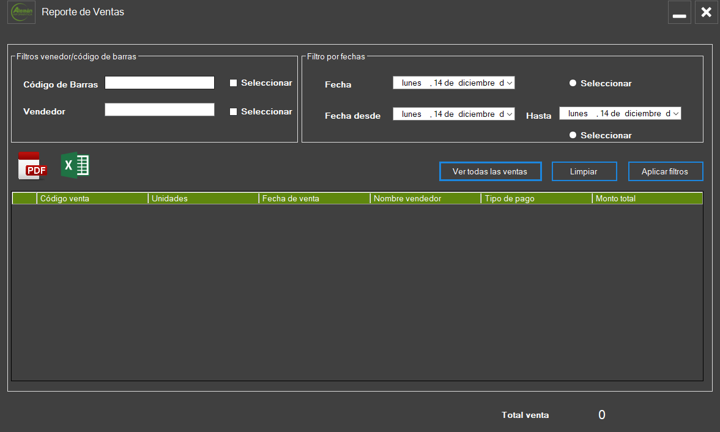Sort by the Código venta column header
This screenshot has width=720, height=432.
point(92,199)
